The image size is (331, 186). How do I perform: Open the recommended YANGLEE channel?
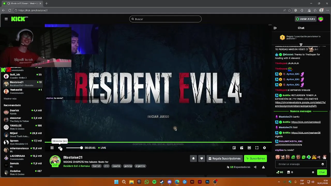pyautogui.click(x=22, y=127)
